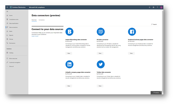Click the Permissions key icon

(7, 43)
